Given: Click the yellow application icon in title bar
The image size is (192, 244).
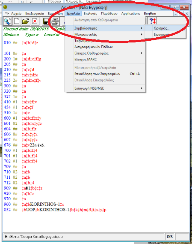Looking at the screenshot, I should [x=5, y=7].
